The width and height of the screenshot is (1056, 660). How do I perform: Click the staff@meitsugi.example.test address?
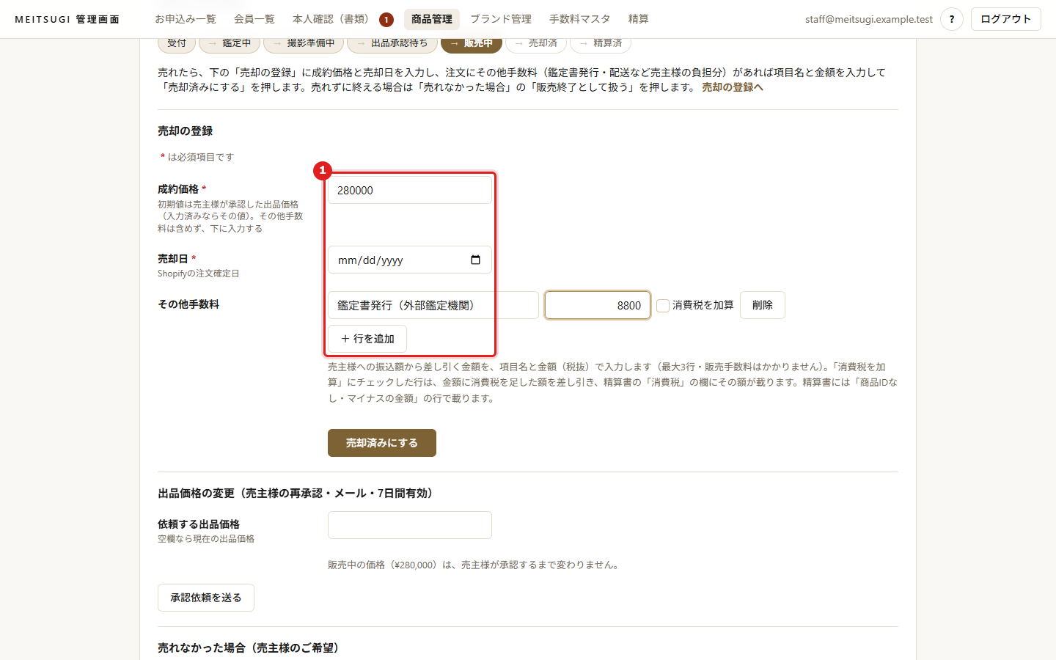coord(869,19)
